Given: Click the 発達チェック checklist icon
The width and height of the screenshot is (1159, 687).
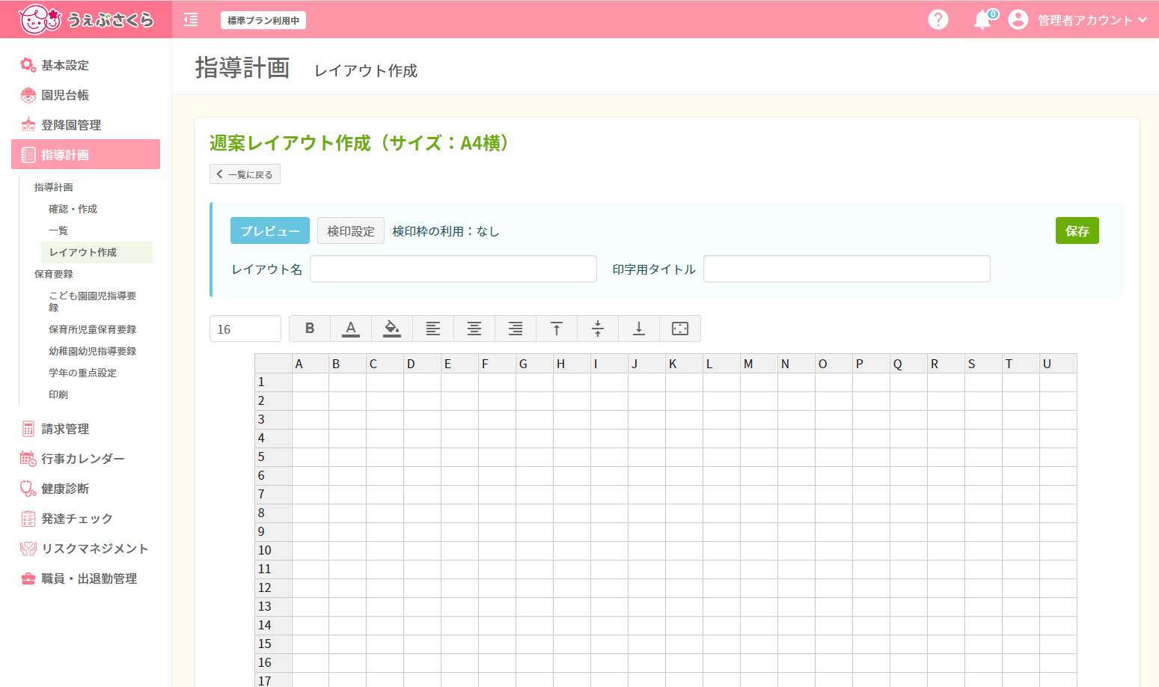Looking at the screenshot, I should click(x=28, y=519).
